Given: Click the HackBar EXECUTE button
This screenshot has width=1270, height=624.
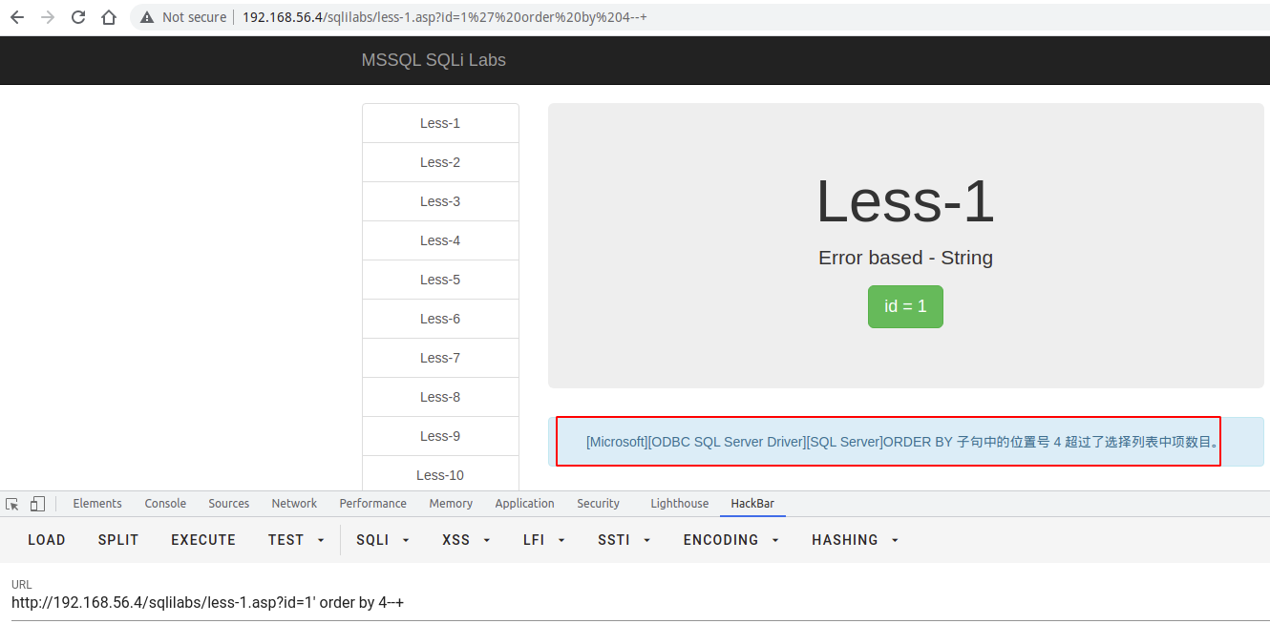Looking at the screenshot, I should (203, 540).
